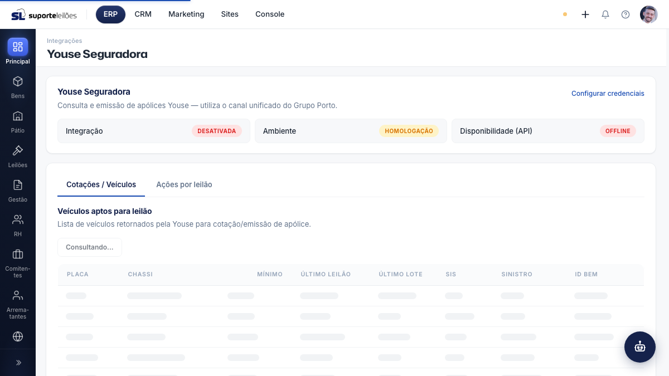The height and width of the screenshot is (376, 669).
Task: Open the Bens box icon
Action: tap(18, 81)
